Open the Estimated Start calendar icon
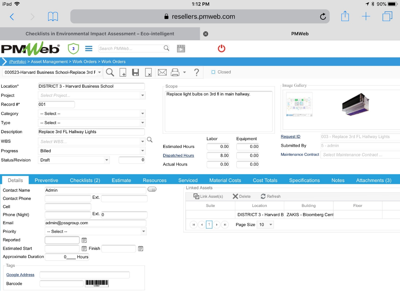The height and width of the screenshot is (291, 400). pyautogui.click(x=84, y=249)
